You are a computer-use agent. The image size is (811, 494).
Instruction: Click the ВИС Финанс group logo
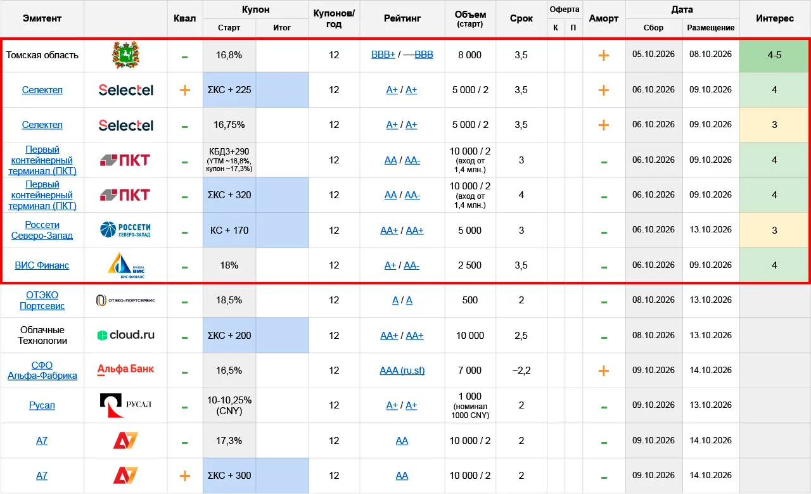[125, 265]
